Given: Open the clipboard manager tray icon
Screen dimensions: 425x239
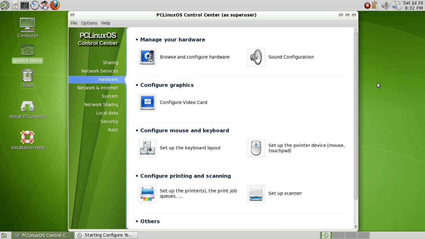Looking at the screenshot, I should click(376, 5).
